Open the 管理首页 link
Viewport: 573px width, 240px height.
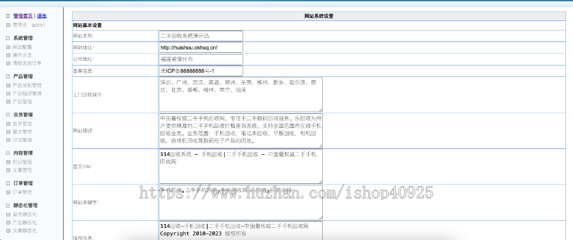click(23, 16)
